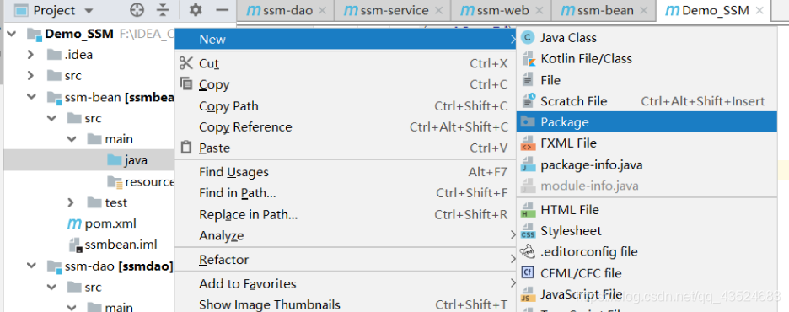Click the Scratch File icon
The image size is (789, 312).
coord(529,100)
